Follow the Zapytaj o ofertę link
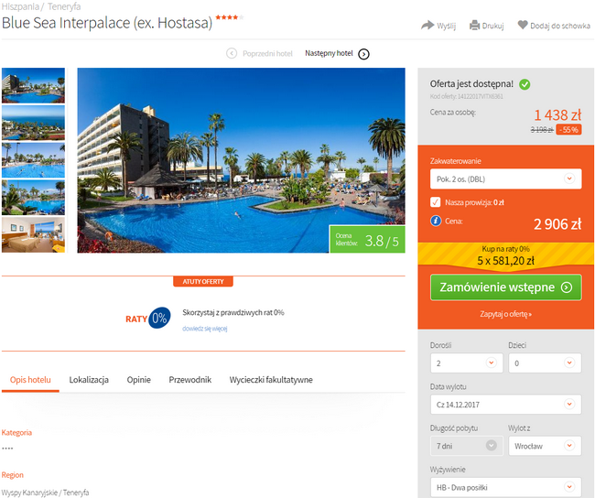The image size is (595, 498). 505,314
